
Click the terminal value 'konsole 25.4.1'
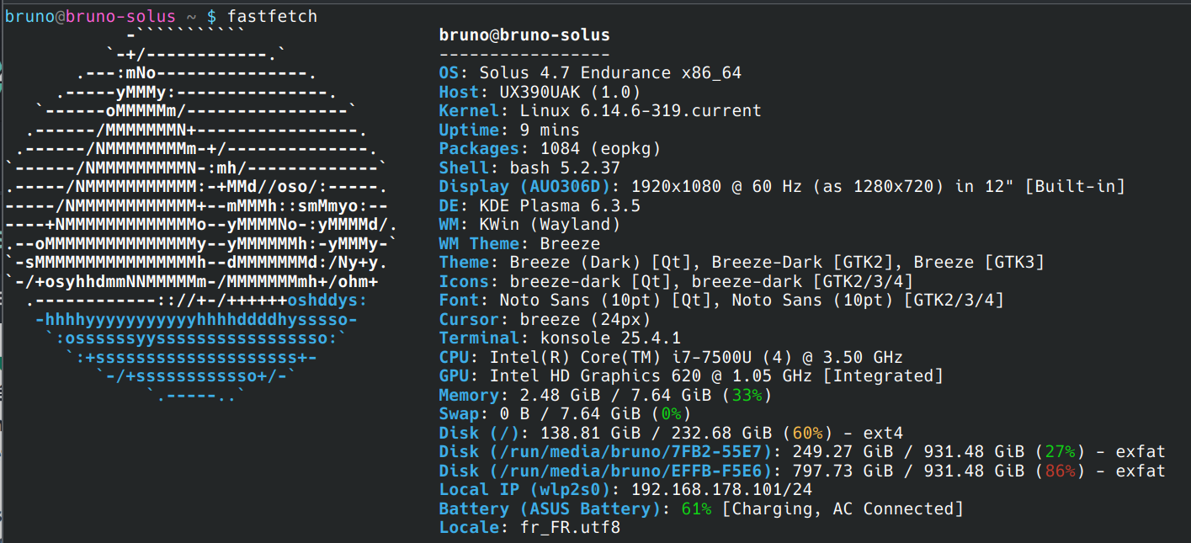(x=610, y=338)
